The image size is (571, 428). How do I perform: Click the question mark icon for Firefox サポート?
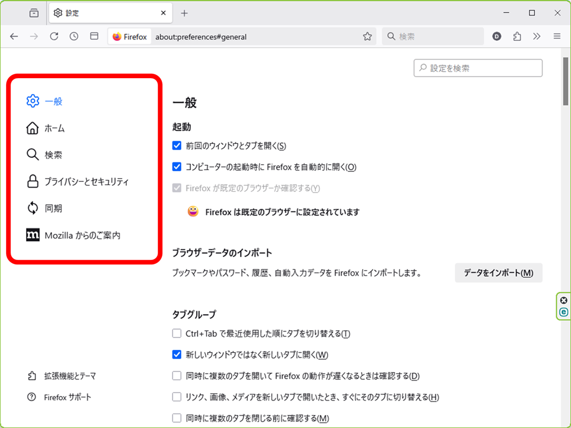[x=32, y=397]
